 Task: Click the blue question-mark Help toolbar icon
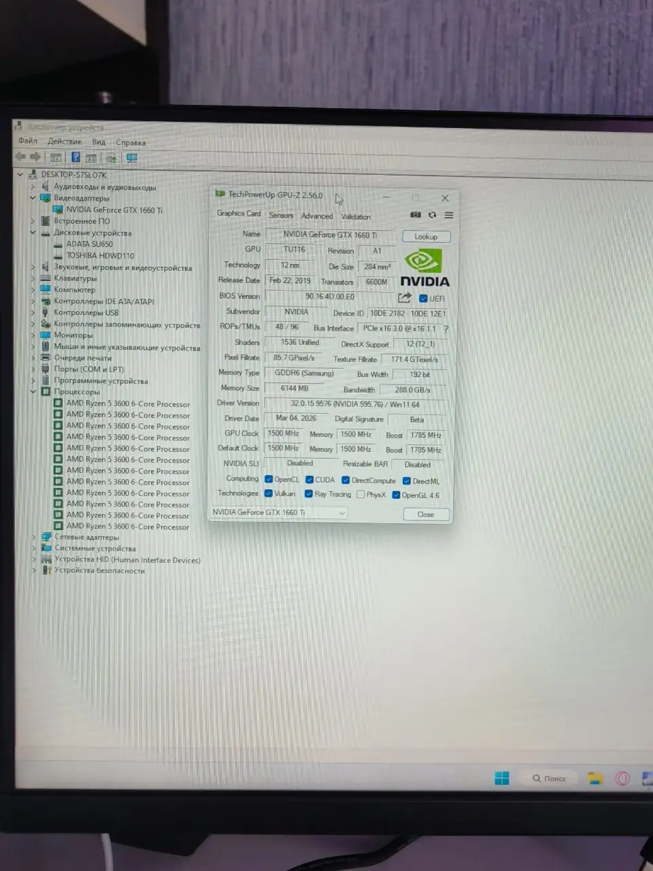pos(76,157)
